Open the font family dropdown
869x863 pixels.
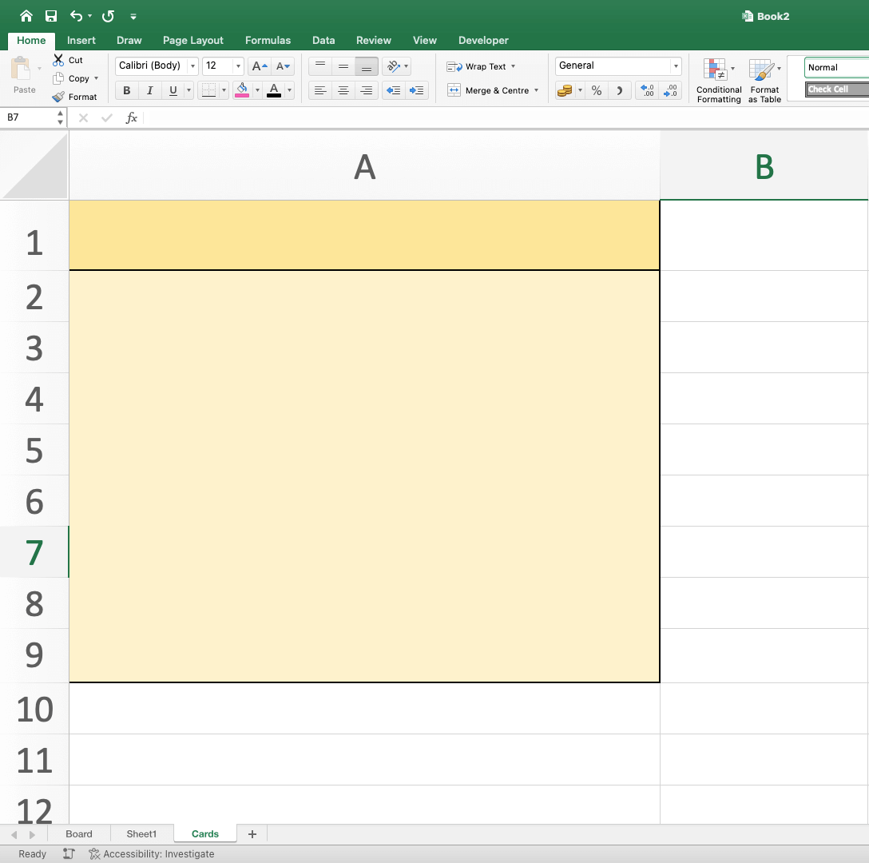(192, 66)
